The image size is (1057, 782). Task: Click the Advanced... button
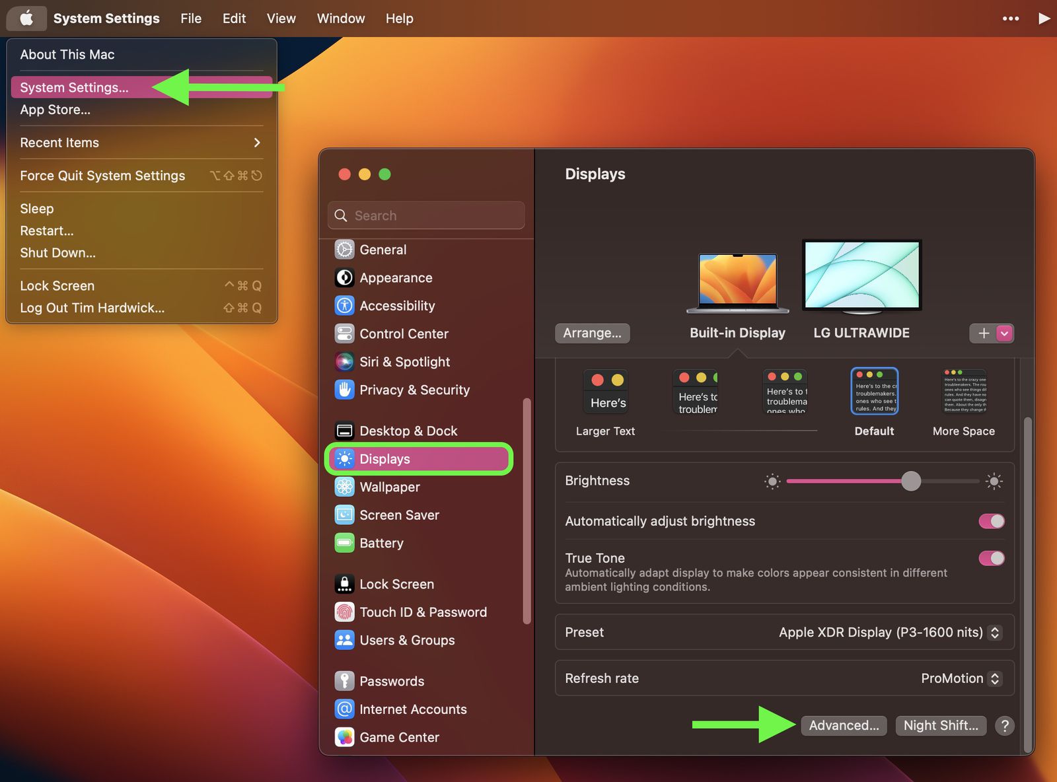[x=844, y=725]
